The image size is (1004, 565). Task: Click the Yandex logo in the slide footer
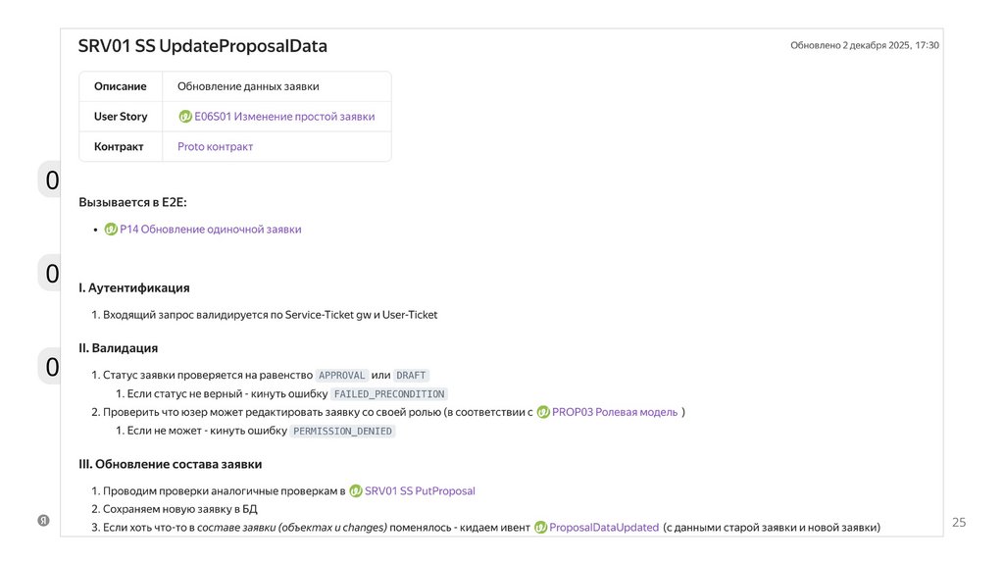44,521
